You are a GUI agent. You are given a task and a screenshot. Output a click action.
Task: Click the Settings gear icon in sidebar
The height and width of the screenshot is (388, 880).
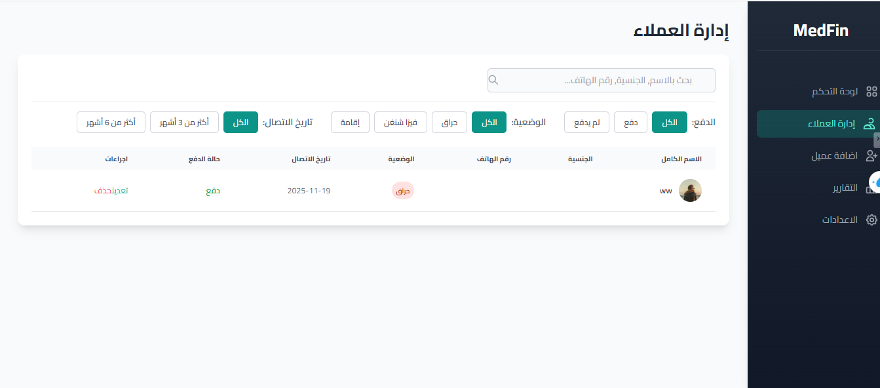point(871,220)
